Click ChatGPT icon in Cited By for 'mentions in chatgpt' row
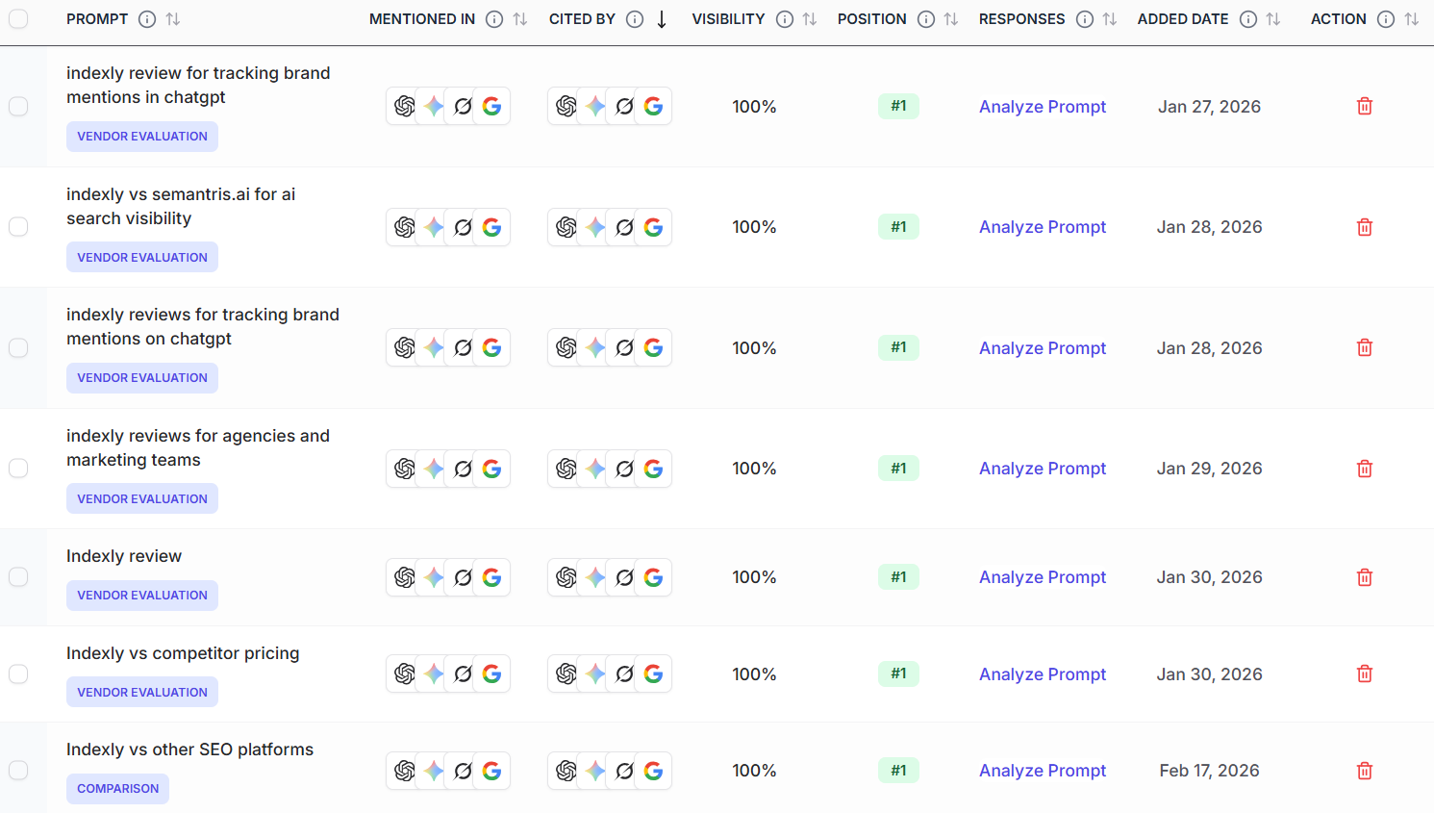 pyautogui.click(x=566, y=106)
